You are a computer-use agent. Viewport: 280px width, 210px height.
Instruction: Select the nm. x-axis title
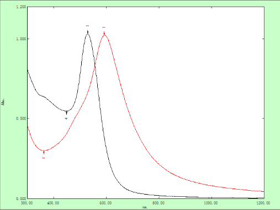[x=145, y=207]
